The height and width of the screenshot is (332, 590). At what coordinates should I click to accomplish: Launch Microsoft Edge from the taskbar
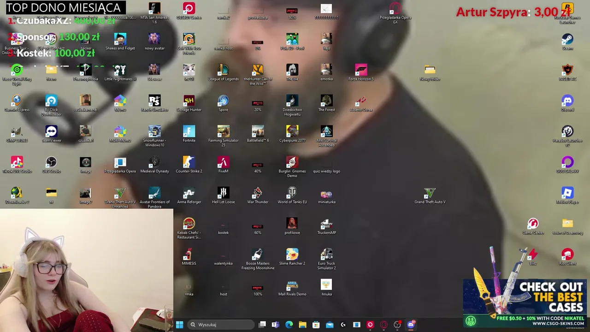click(289, 325)
